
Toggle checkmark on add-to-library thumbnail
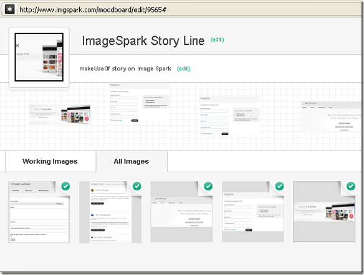tap(208, 186)
